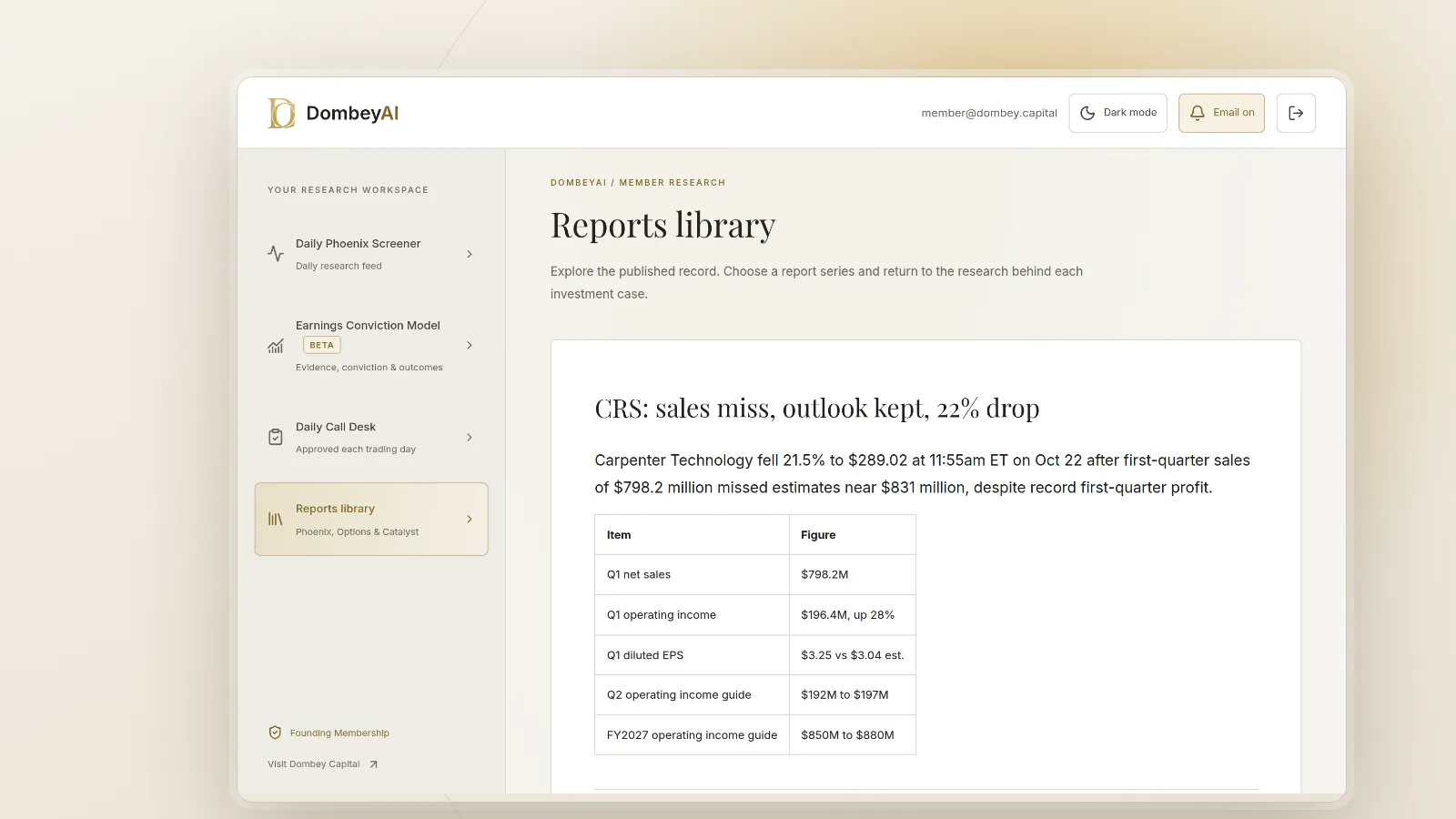1456x819 pixels.
Task: Toggle Dark mode
Action: click(x=1118, y=113)
